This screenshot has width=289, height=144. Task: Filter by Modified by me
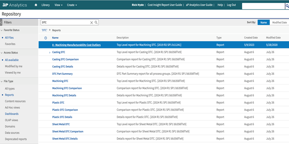[14, 66]
